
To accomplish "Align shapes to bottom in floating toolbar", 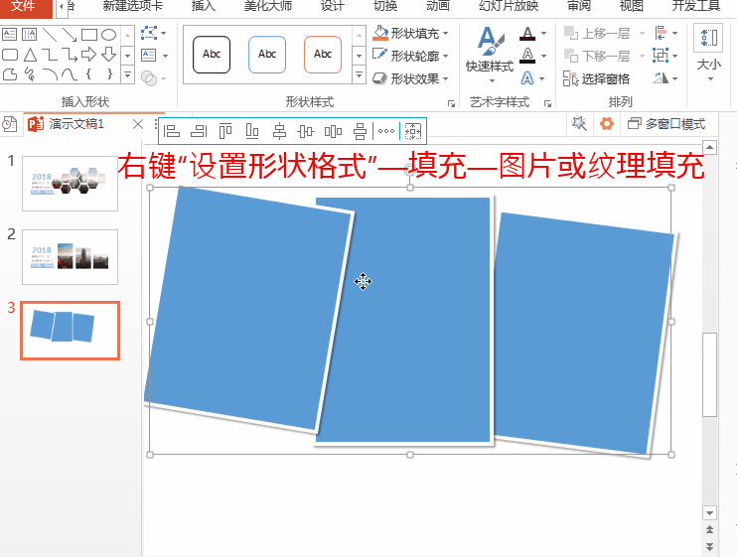I will (x=252, y=131).
